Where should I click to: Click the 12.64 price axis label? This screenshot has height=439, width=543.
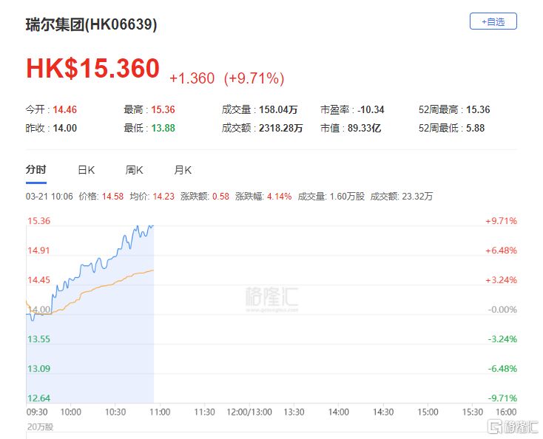point(38,398)
